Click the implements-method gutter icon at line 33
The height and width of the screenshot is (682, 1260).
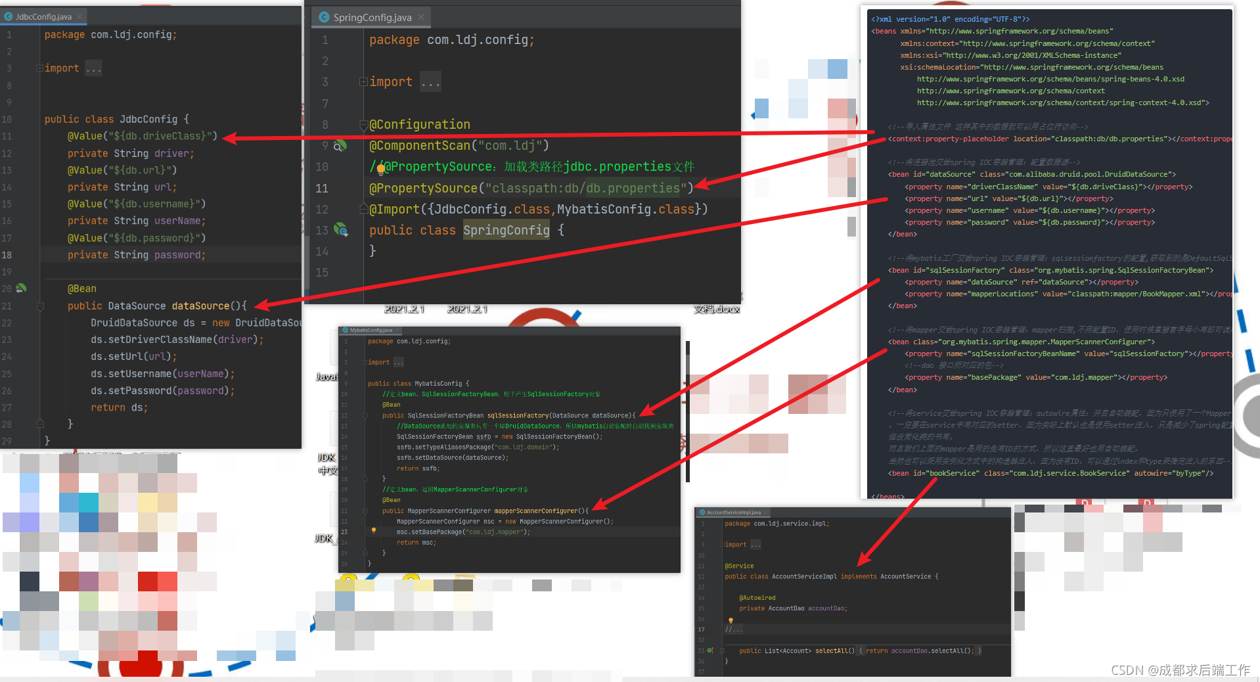[710, 650]
